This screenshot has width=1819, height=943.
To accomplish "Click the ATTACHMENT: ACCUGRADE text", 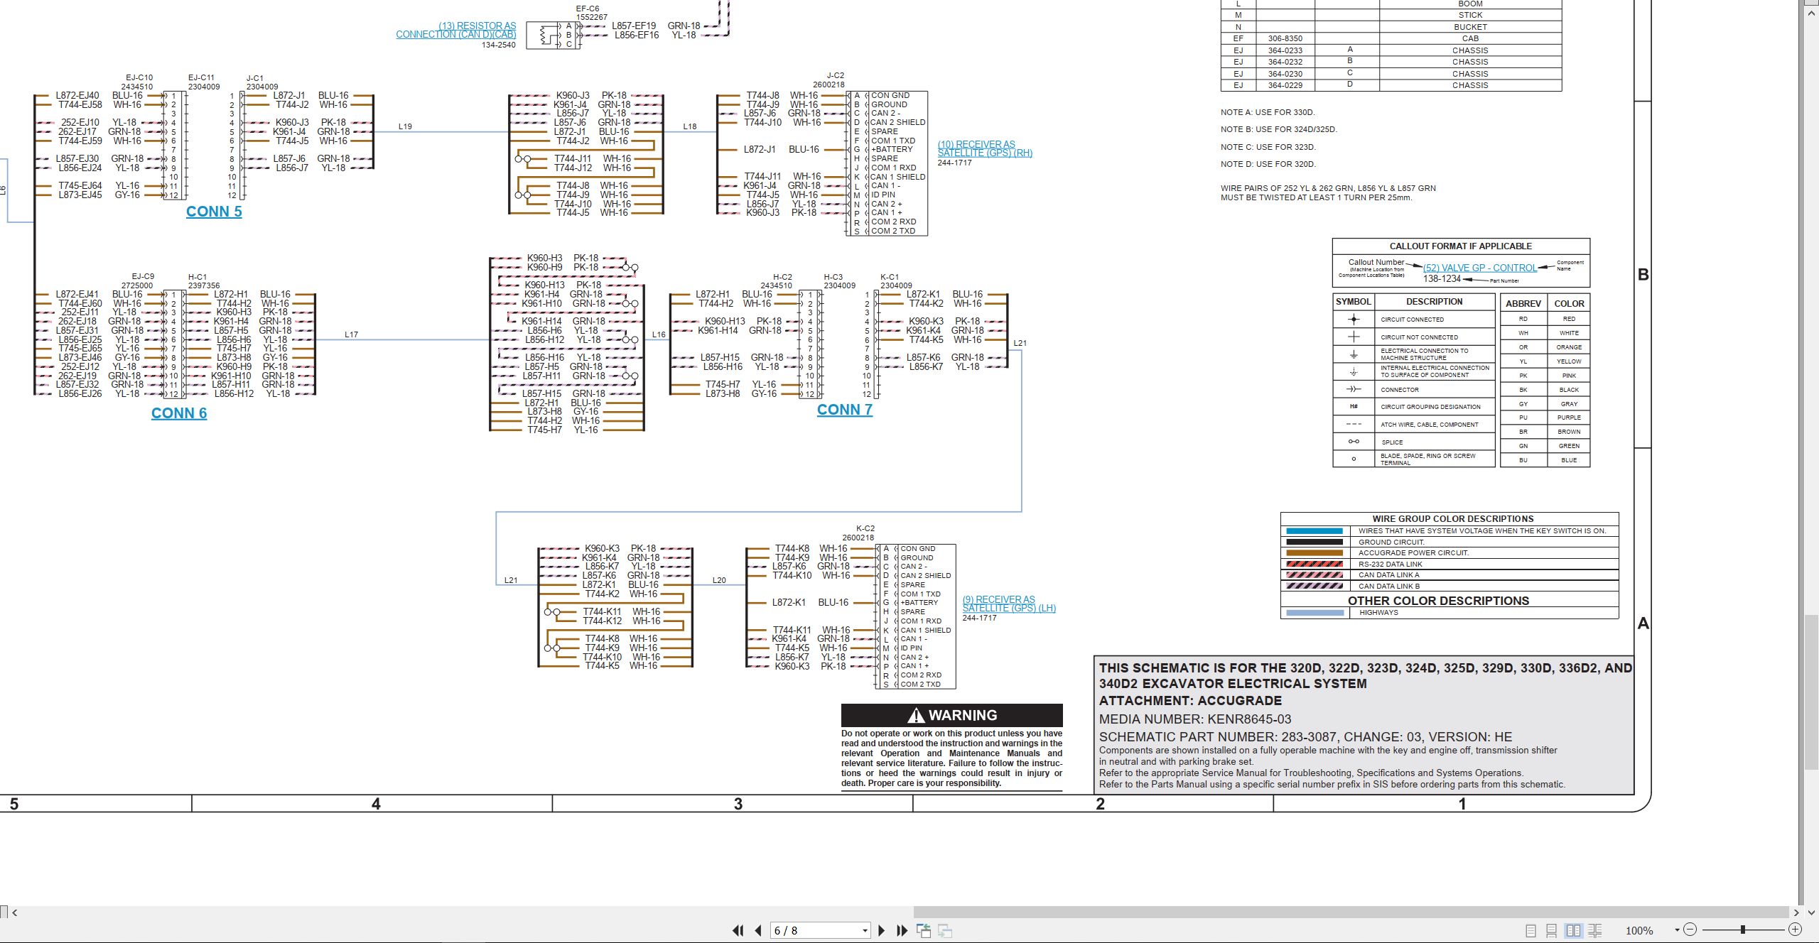I will coord(1191,701).
